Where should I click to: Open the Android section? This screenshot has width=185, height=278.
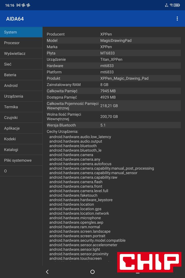[21, 85]
